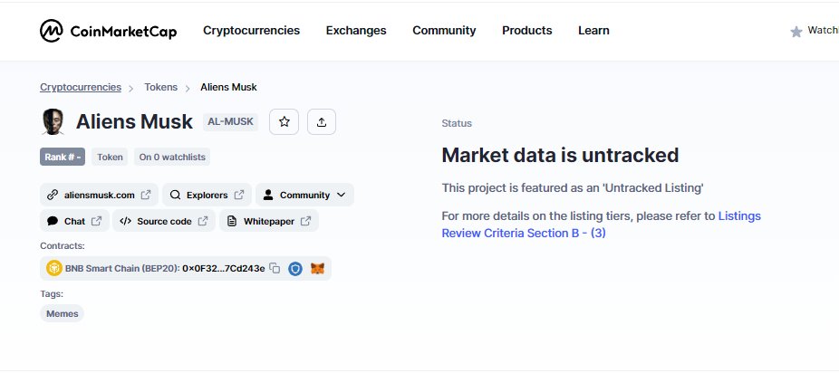
Task: Click the 'Tags:' label
Action: [52, 294]
